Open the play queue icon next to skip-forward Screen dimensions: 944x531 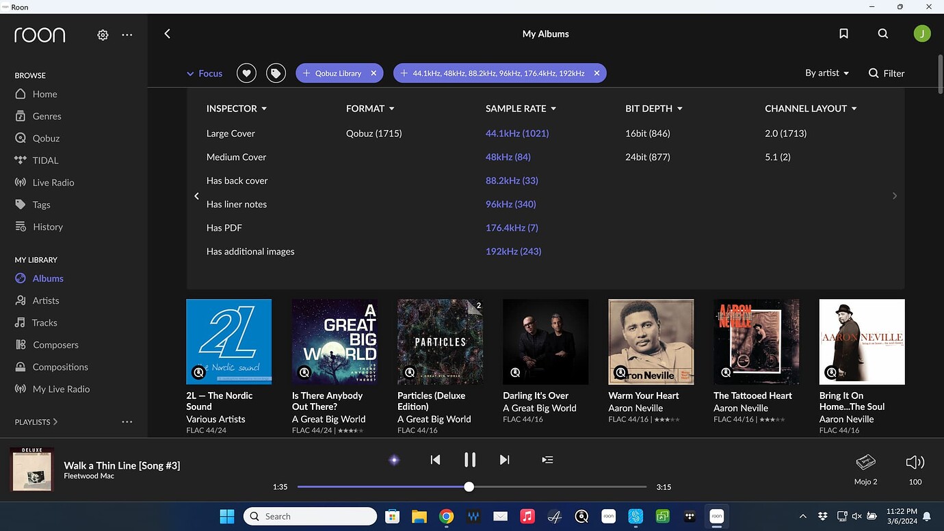[547, 459]
